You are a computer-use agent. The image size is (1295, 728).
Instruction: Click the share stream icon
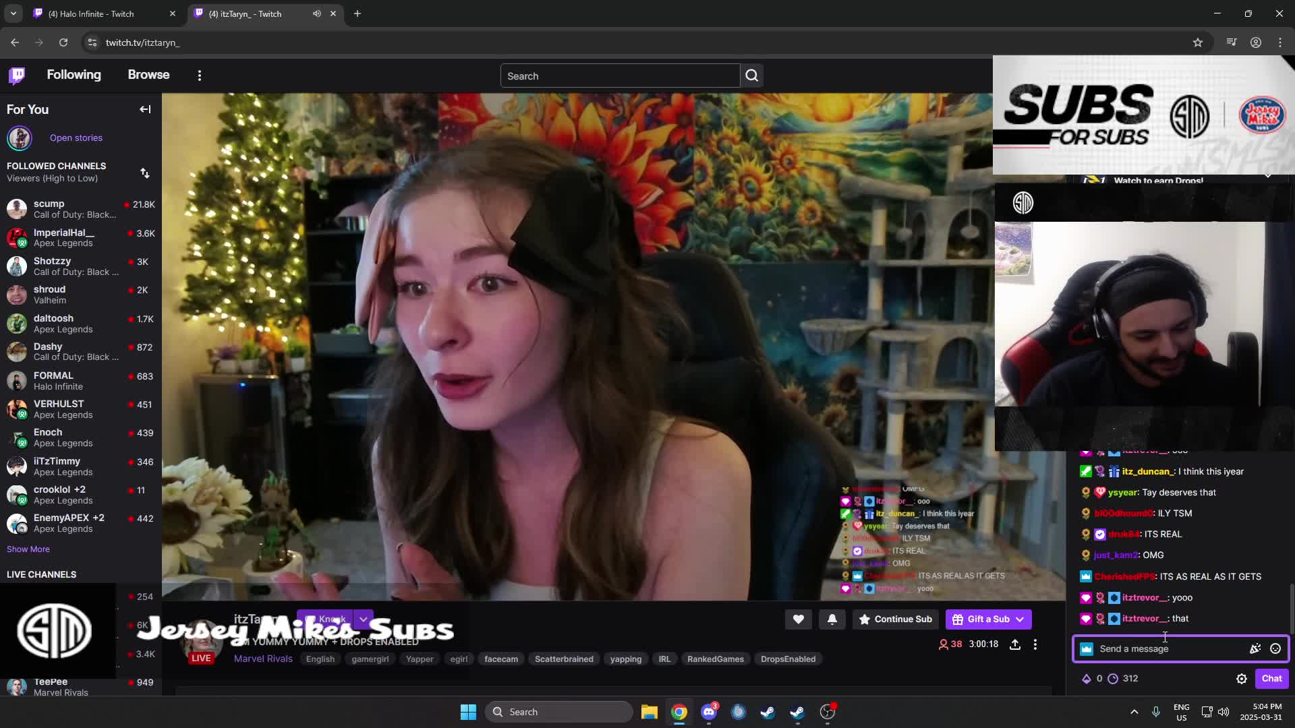(1014, 644)
